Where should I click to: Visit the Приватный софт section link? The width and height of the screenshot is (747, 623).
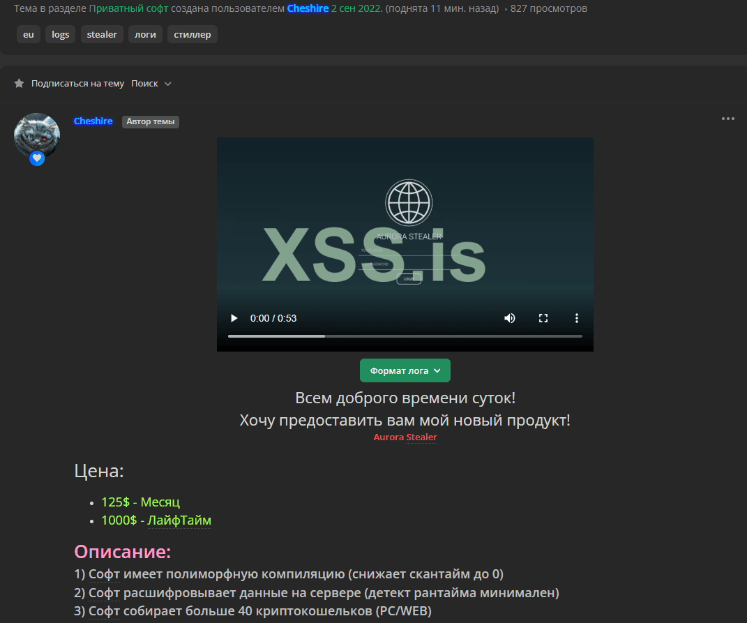(x=129, y=8)
